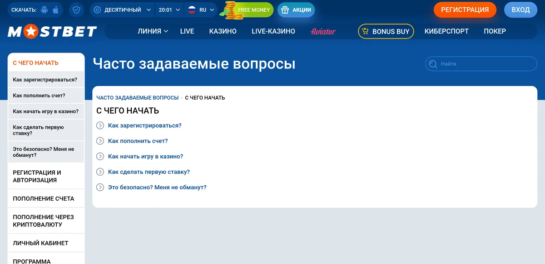
Task: Open the RU language dropdown
Action: coord(201,10)
